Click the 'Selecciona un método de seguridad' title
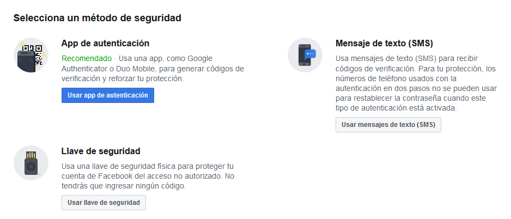Viewport: 511px width, 219px height. pyautogui.click(x=97, y=18)
